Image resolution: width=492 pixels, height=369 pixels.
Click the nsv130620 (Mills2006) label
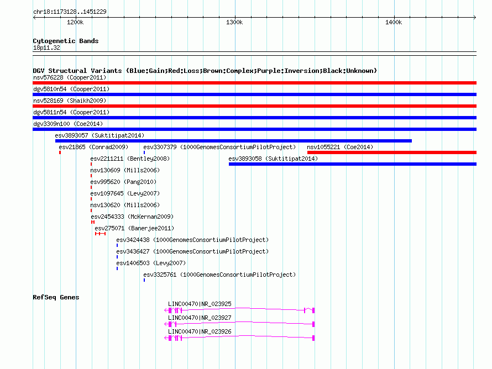[125, 205]
